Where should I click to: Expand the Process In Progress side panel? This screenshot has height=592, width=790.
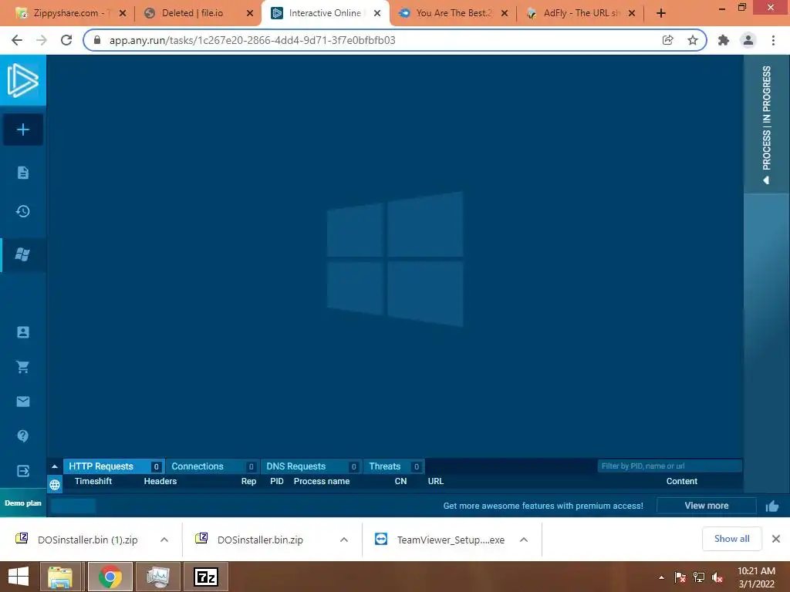[x=766, y=124]
